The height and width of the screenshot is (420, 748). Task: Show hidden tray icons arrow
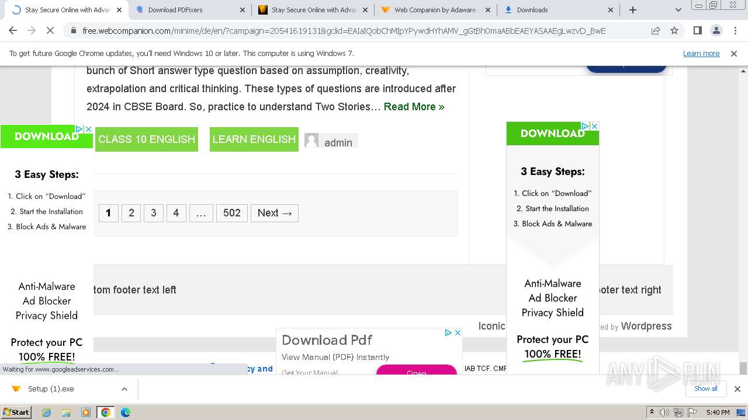pyautogui.click(x=652, y=412)
